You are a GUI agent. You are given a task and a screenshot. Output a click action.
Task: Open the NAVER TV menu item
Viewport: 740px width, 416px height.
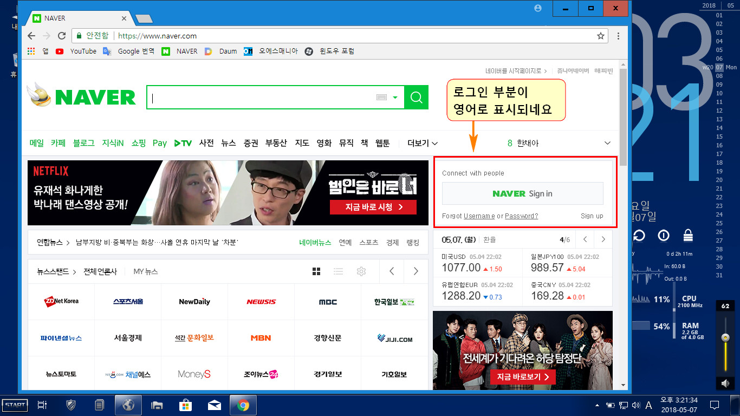point(183,143)
